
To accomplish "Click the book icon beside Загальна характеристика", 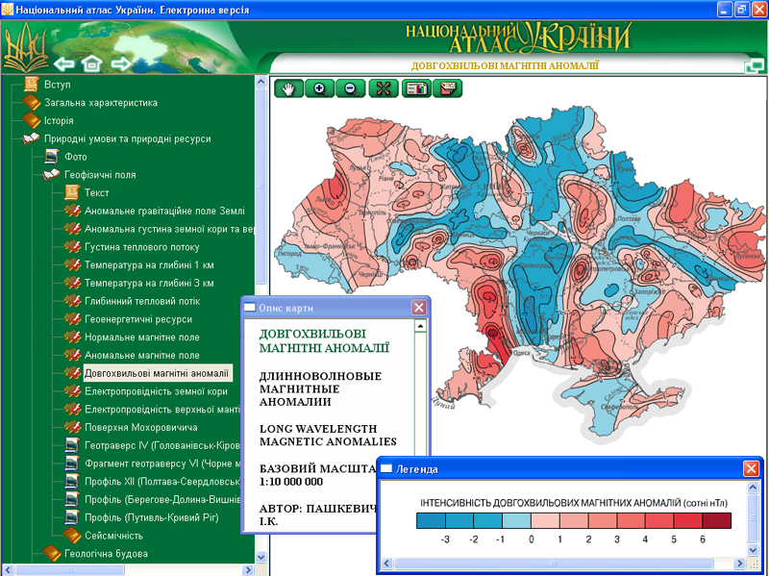I will click(x=32, y=103).
